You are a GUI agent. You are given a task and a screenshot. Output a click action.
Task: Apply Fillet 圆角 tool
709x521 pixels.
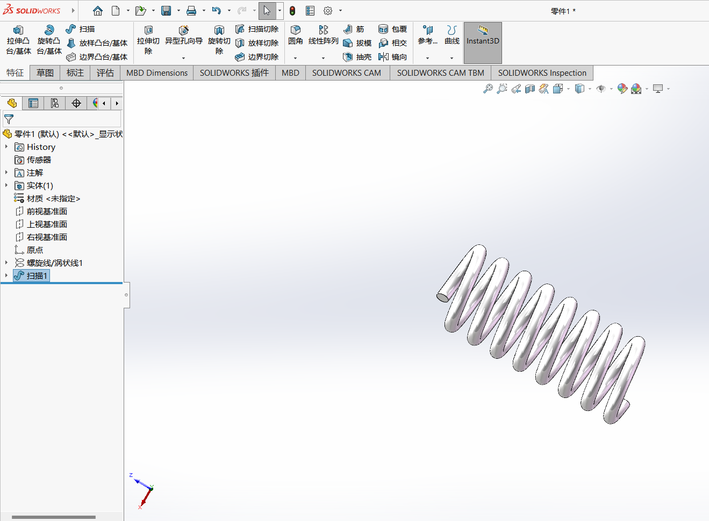[296, 35]
